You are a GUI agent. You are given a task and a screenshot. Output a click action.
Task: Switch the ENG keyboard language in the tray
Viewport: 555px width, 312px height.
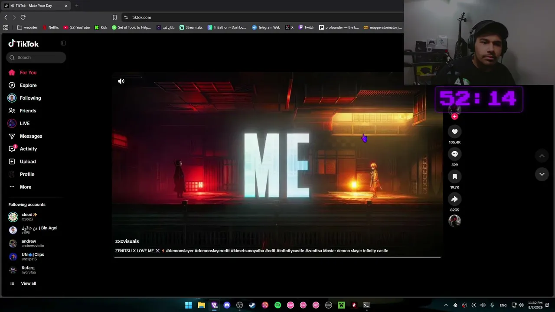pos(503,305)
